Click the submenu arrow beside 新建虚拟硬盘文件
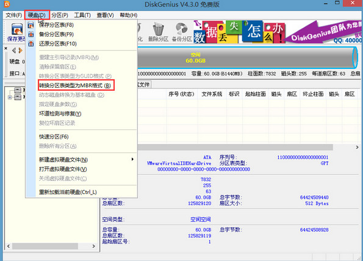This screenshot has width=363, height=261. tap(132, 159)
